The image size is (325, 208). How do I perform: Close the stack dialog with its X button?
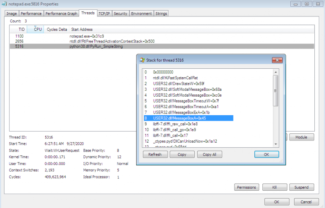click(276, 60)
